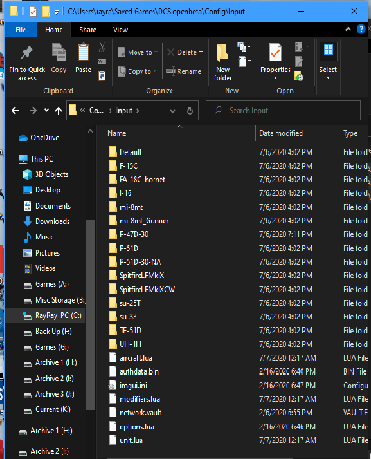Collapse the ribbon with chevron
371x459 pixels.
[x=348, y=29]
